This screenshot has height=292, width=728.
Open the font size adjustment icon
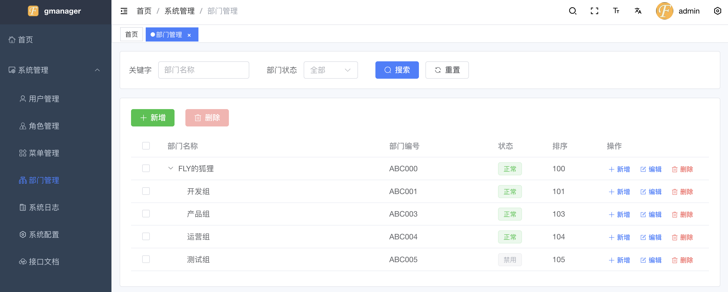coord(616,11)
